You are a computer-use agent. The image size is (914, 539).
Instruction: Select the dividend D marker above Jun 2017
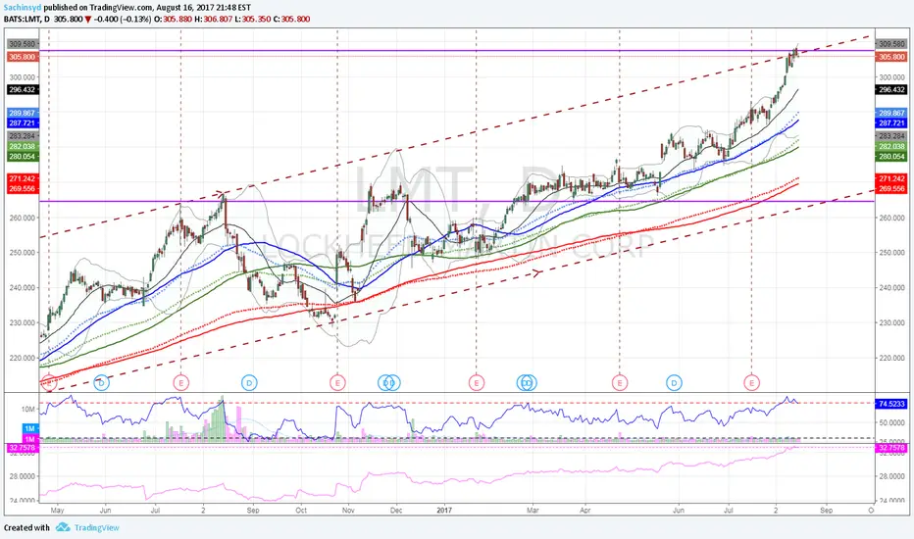click(674, 383)
